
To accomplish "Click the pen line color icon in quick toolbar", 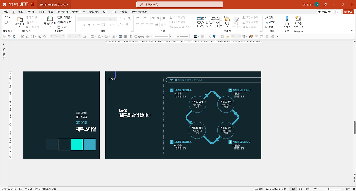I will coord(196,36).
